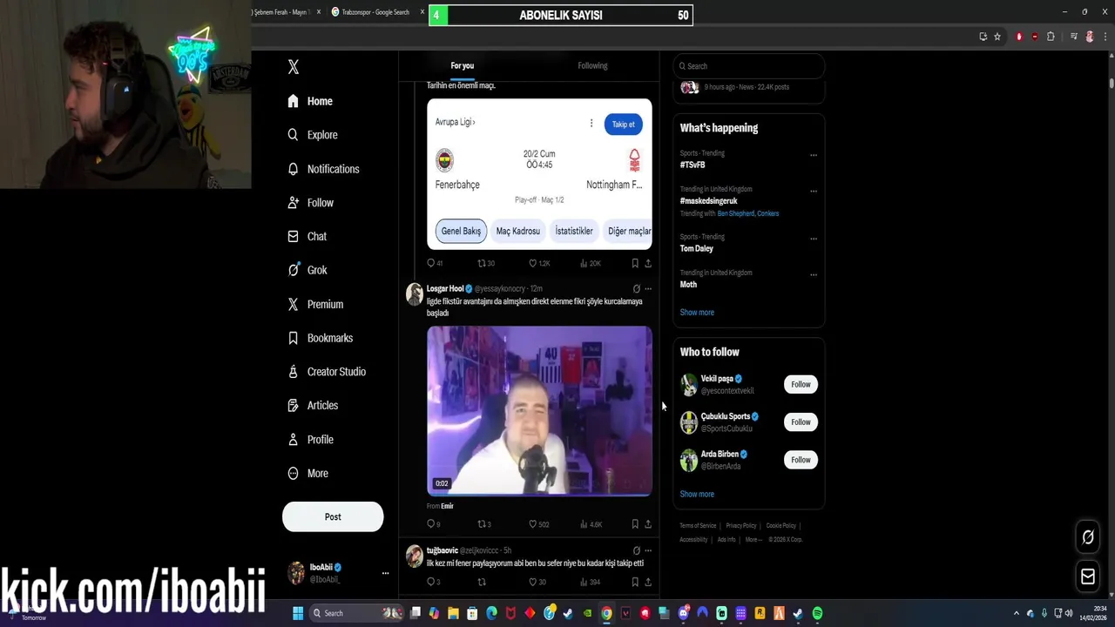Viewport: 1115px width, 627px height.
Task: Open Losgar Hool profile avatar
Action: click(415, 293)
